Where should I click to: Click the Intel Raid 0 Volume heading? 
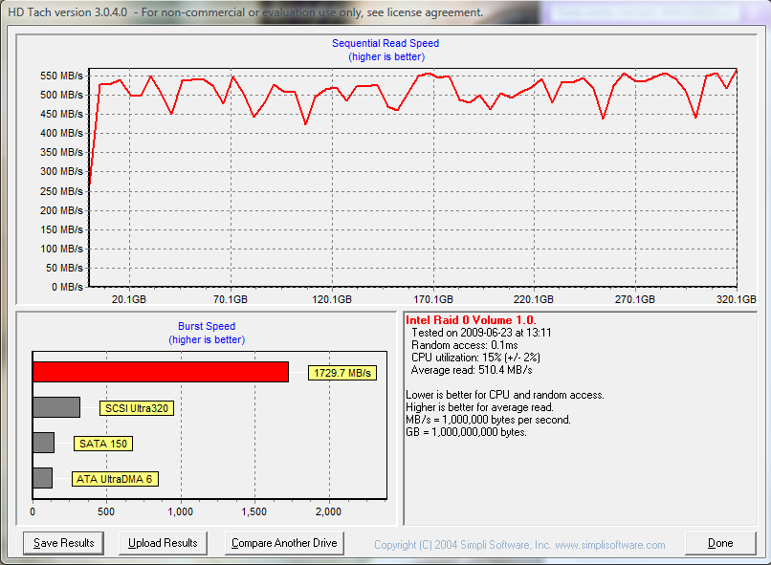point(471,320)
